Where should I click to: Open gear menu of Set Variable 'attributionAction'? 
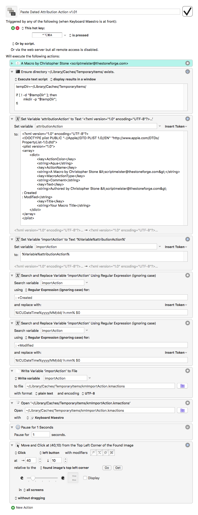coord(187,119)
